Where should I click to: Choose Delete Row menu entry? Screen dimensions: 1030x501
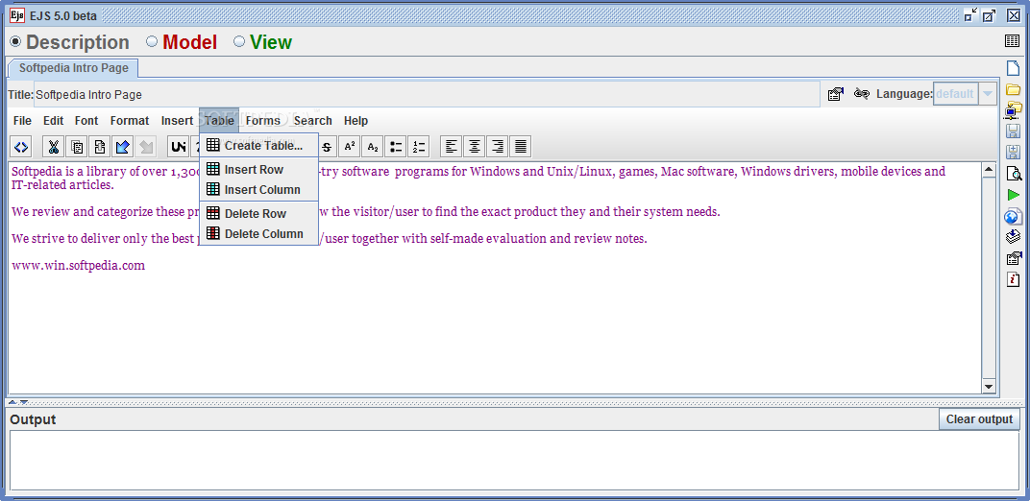[258, 213]
